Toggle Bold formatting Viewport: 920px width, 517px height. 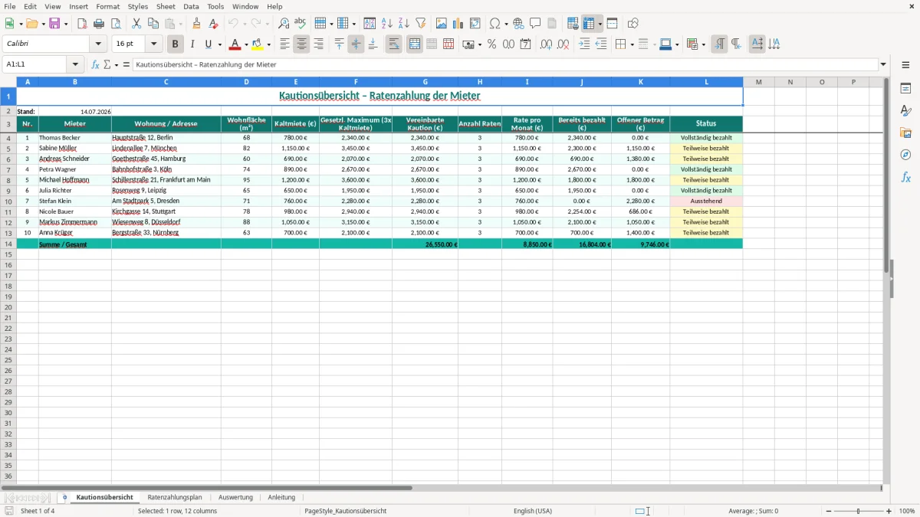pyautogui.click(x=176, y=44)
